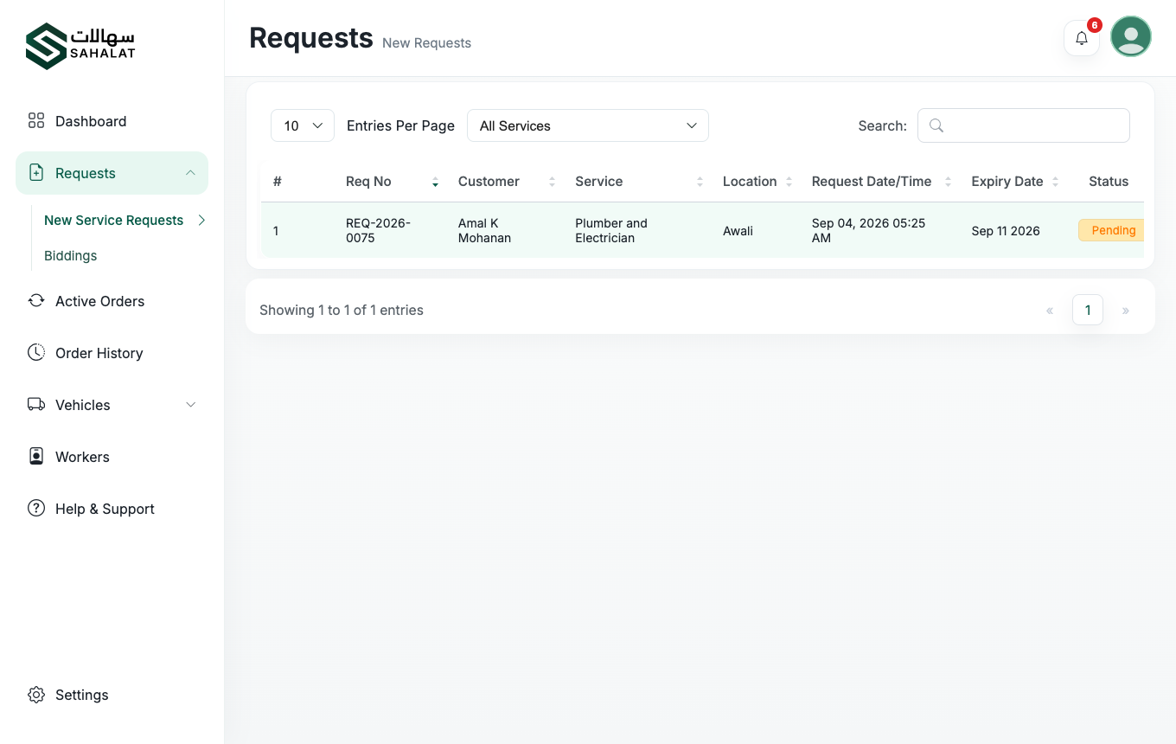Click the Help & Support question icon
Viewport: 1176px width, 744px height.
[36, 508]
